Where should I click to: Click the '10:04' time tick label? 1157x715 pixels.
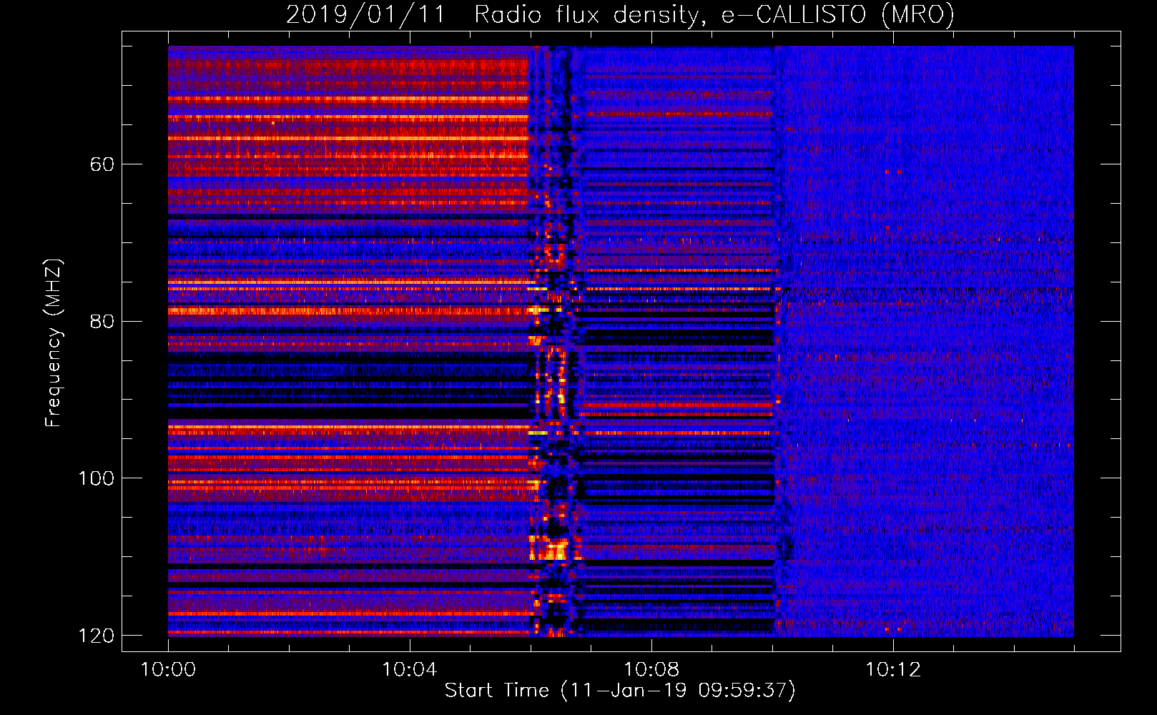[x=410, y=669]
